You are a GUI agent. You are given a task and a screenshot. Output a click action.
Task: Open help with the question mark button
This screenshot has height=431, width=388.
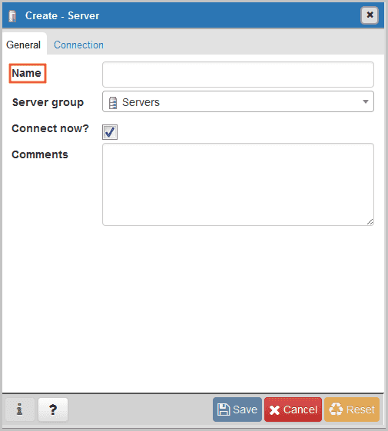(x=53, y=409)
